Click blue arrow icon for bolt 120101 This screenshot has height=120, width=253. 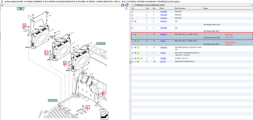coord(135,41)
